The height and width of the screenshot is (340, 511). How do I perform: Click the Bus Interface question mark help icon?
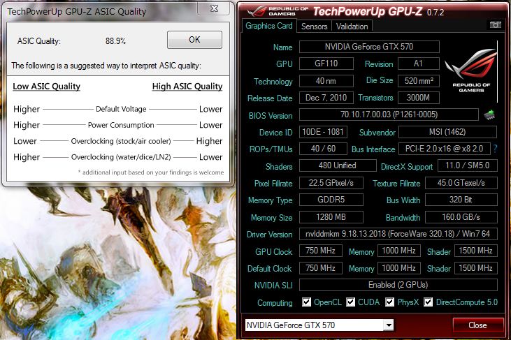pyautogui.click(x=495, y=149)
